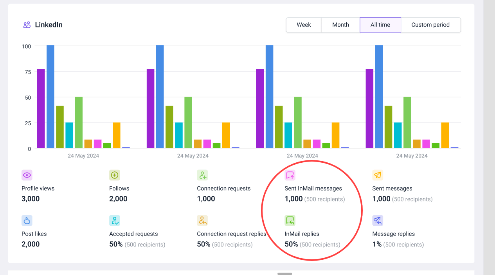Click the 100 label on the chart axis
This screenshot has width=495, height=275.
point(27,46)
